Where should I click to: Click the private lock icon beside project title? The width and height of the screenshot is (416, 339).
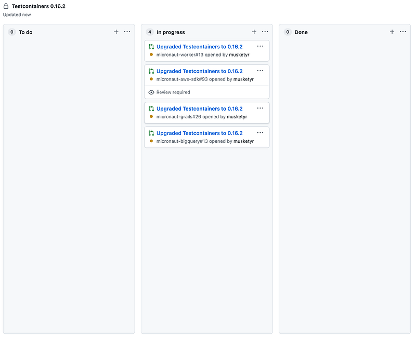click(x=6, y=6)
